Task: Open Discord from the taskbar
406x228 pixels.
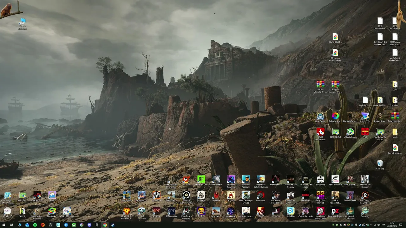Action: tap(89, 225)
